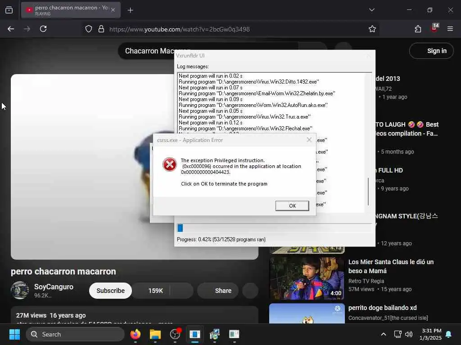Screen dimensions: 461x345
Task: Close the perro chacarron macarron tab
Action: click(x=113, y=10)
